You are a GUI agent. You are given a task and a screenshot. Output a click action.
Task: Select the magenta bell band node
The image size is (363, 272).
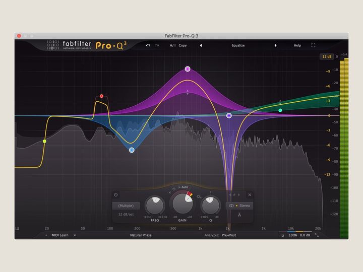point(188,69)
